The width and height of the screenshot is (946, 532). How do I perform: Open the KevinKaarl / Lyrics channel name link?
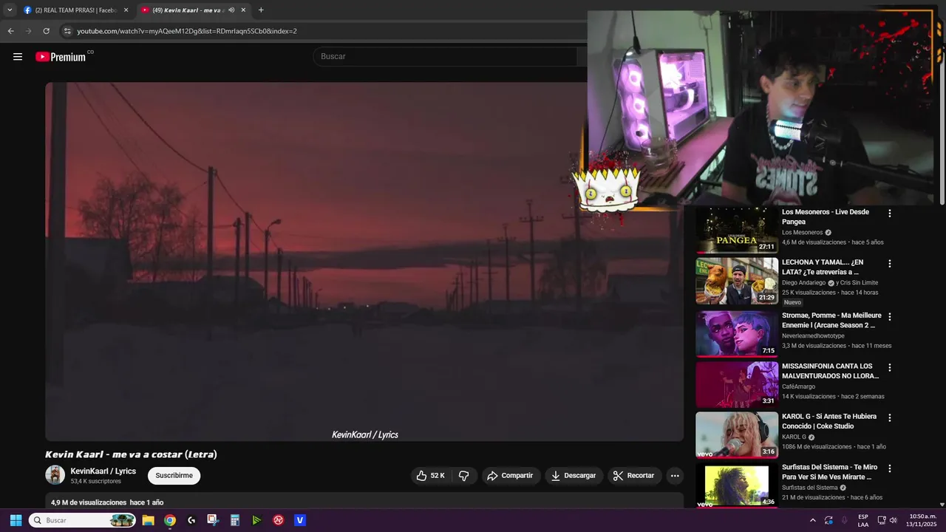103,471
